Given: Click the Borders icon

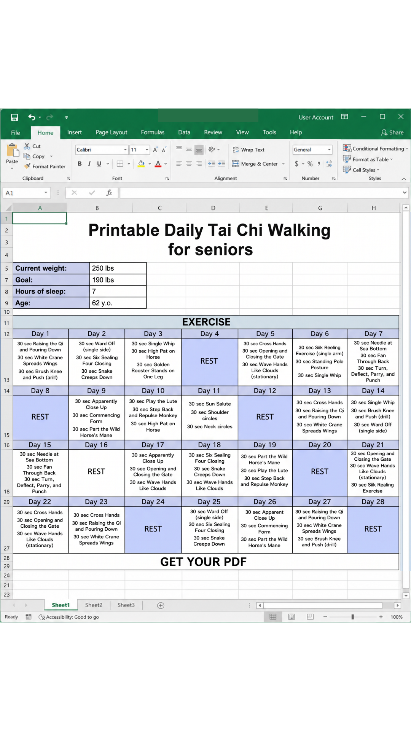Looking at the screenshot, I should pos(120,164).
